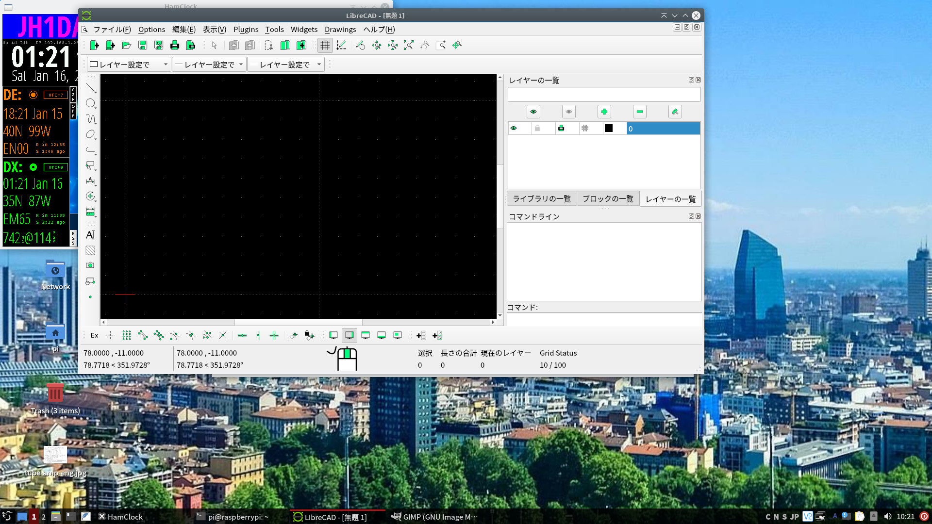Screen dimensions: 932x524
Task: Select the Line drawing tool
Action: pos(90,88)
